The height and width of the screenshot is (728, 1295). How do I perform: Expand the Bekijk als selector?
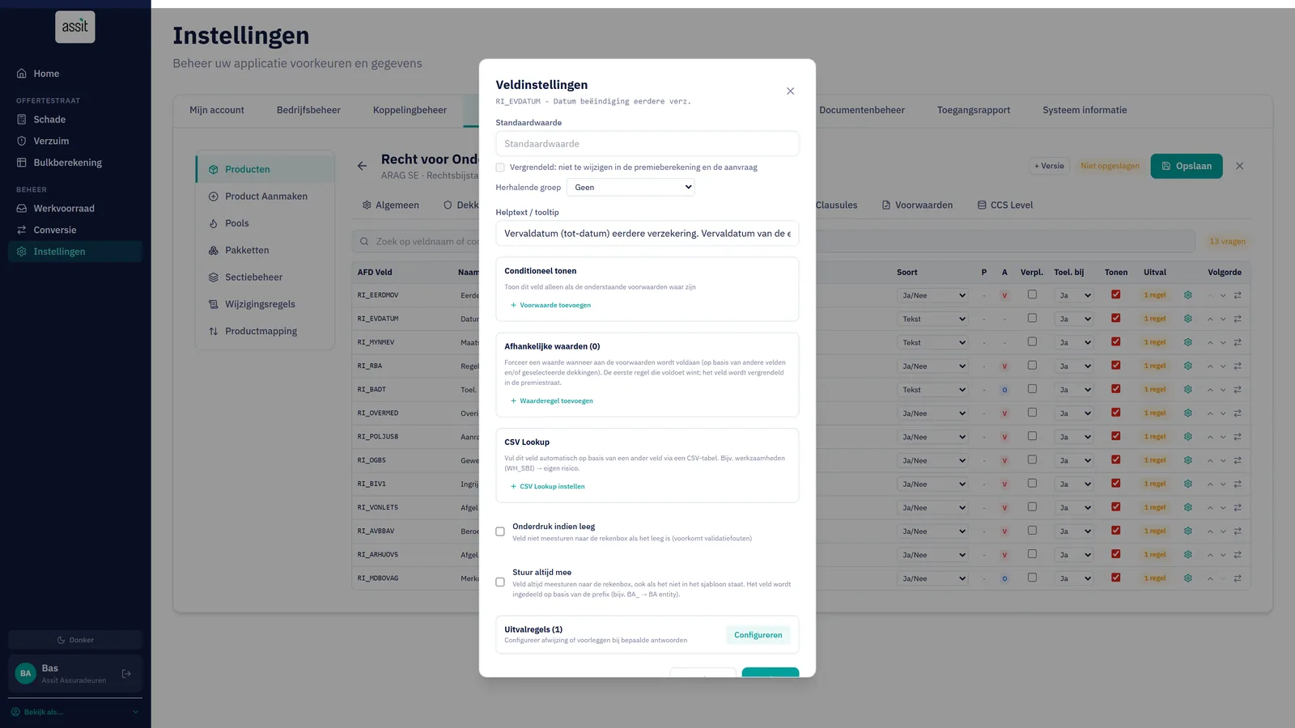75,712
